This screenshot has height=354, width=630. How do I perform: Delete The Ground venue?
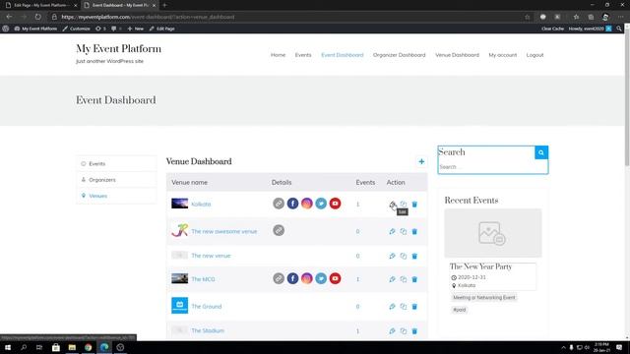click(x=414, y=307)
